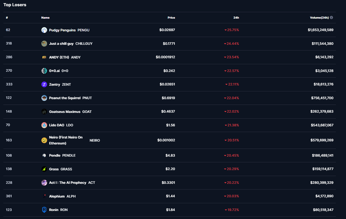The image size is (346, 219).
Task: Sort by rank # column header
Action: (7, 18)
